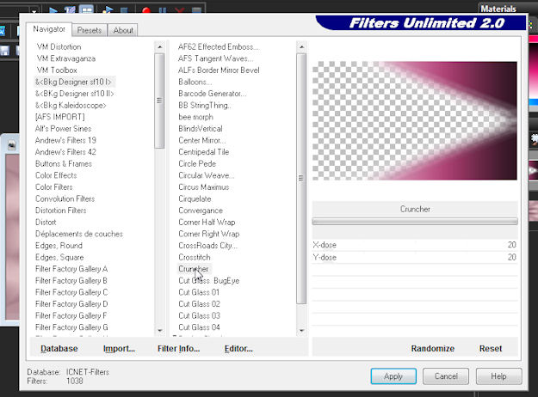538x397 pixels.
Task: Choose filter bee morph
Action: [x=195, y=117]
